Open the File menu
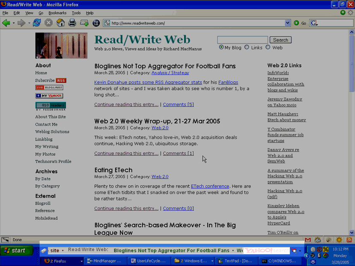The width and height of the screenshot is (355, 266). [5, 13]
